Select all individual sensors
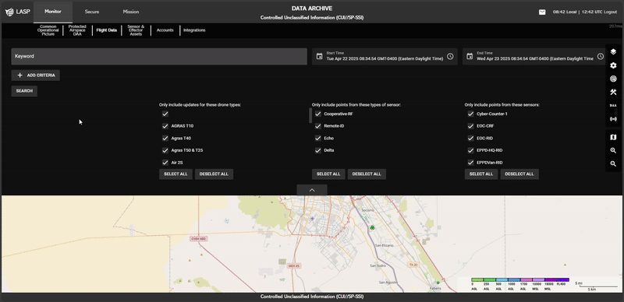This screenshot has height=302, width=624. coord(481,174)
